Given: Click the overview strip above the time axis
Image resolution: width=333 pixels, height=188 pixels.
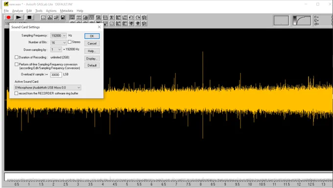Looking at the screenshot, I should point(169,177).
